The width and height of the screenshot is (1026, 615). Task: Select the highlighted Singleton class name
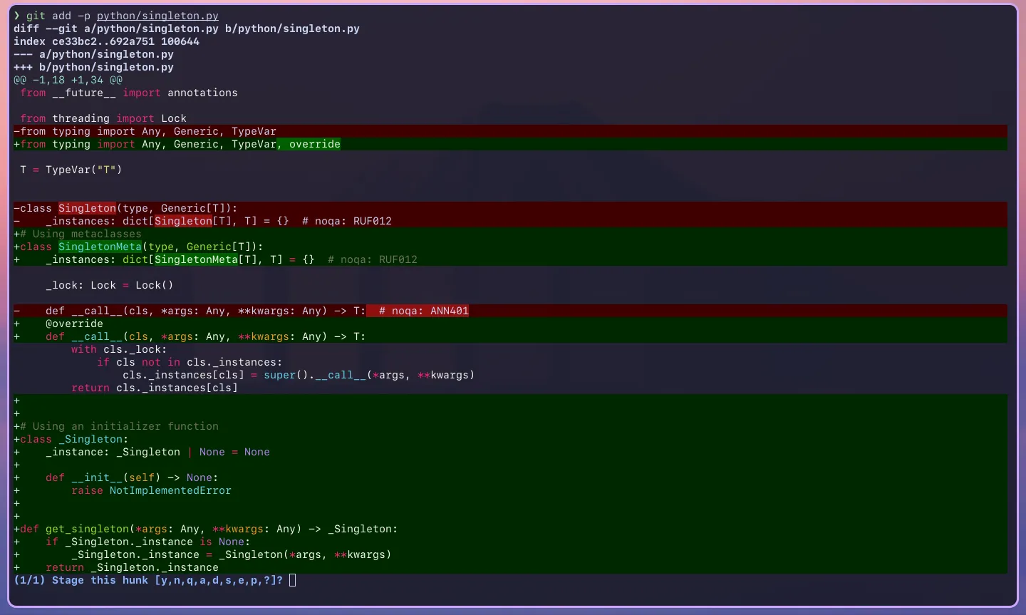87,208
